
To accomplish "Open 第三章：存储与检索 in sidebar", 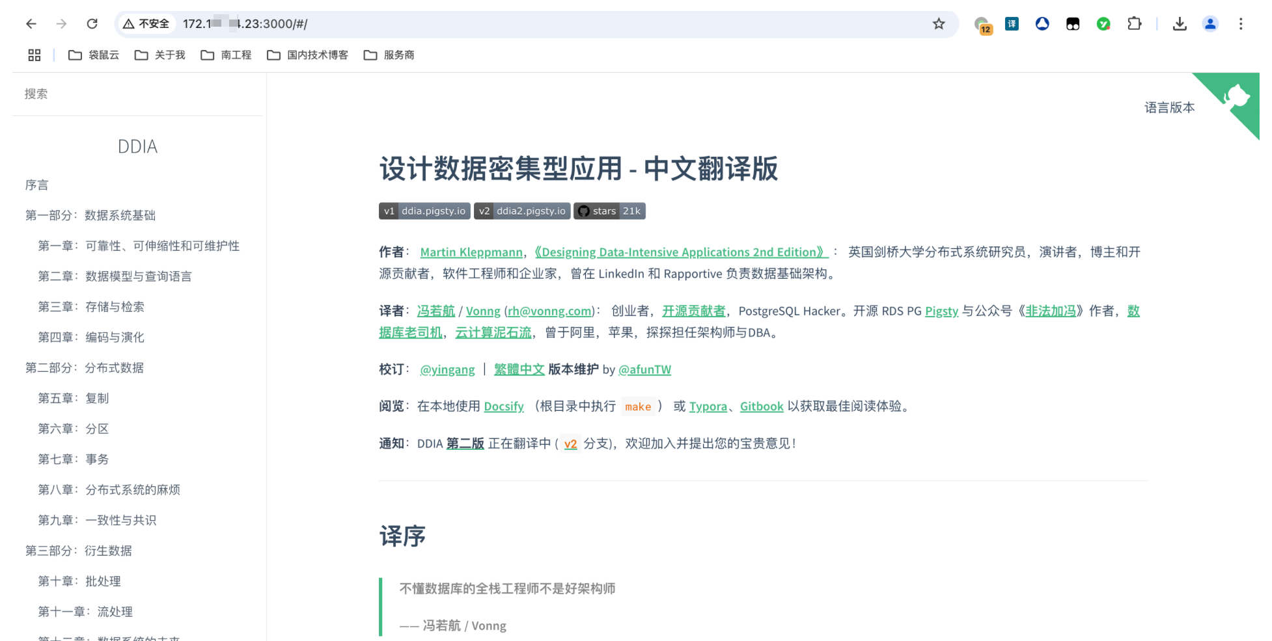I will 91,307.
